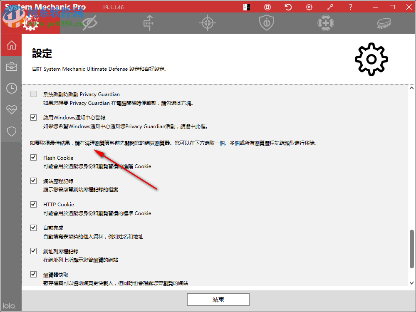Click the large gear on the 設定 page
Screen dimensions: 416x312
pyautogui.click(x=371, y=59)
